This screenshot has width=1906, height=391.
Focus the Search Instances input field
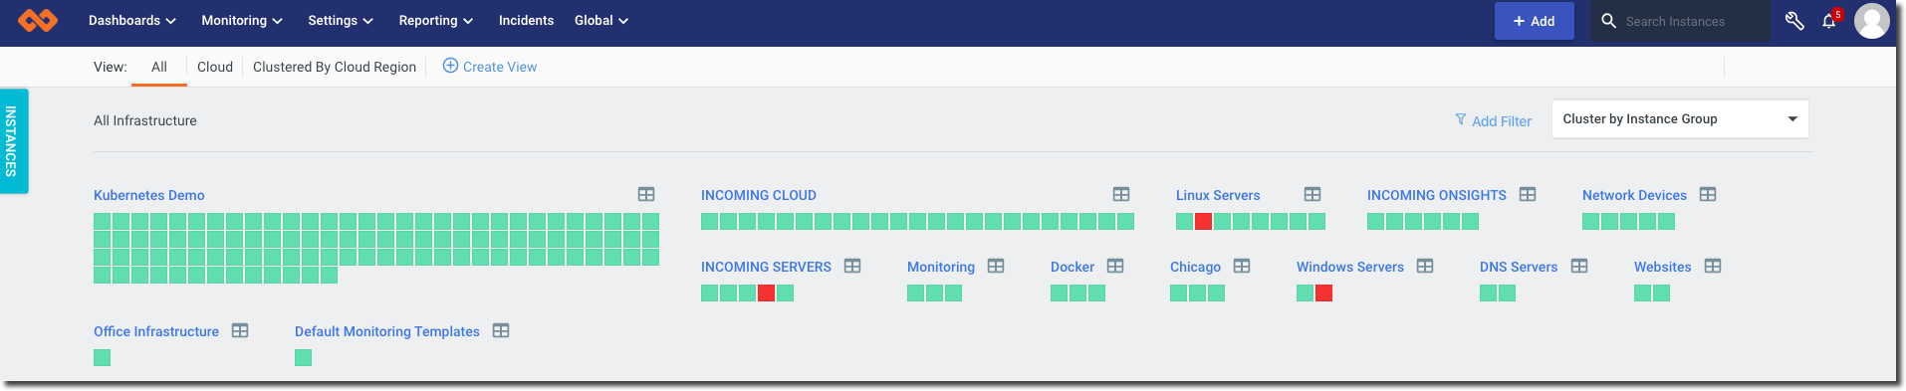pyautogui.click(x=1693, y=21)
